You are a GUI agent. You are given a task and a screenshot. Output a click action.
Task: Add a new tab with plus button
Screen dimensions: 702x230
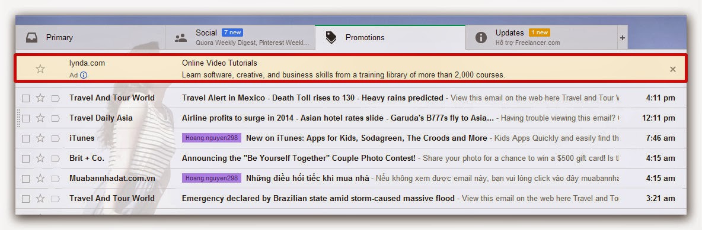click(x=623, y=38)
